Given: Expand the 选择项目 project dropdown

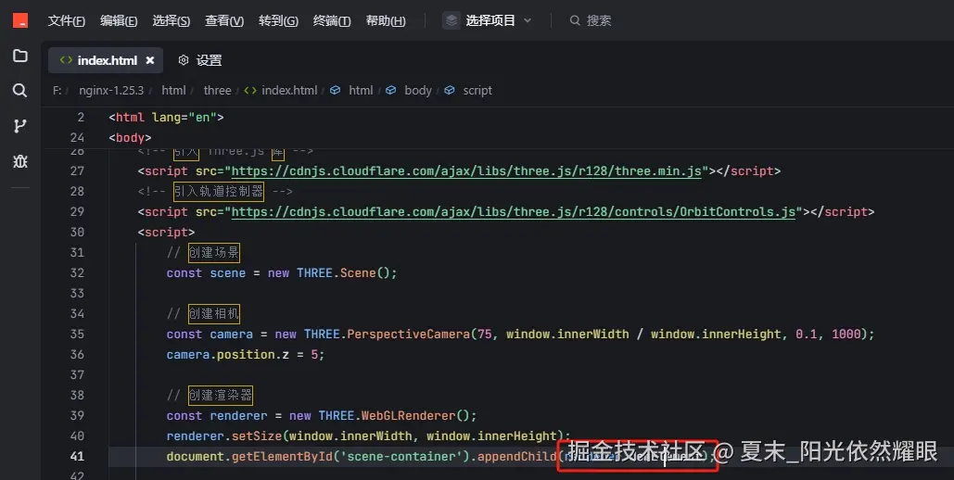Looking at the screenshot, I should 528,20.
